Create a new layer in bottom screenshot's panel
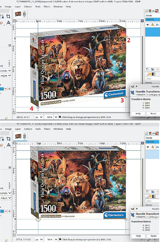Screen dimensions: 160x242 click(147, 191)
